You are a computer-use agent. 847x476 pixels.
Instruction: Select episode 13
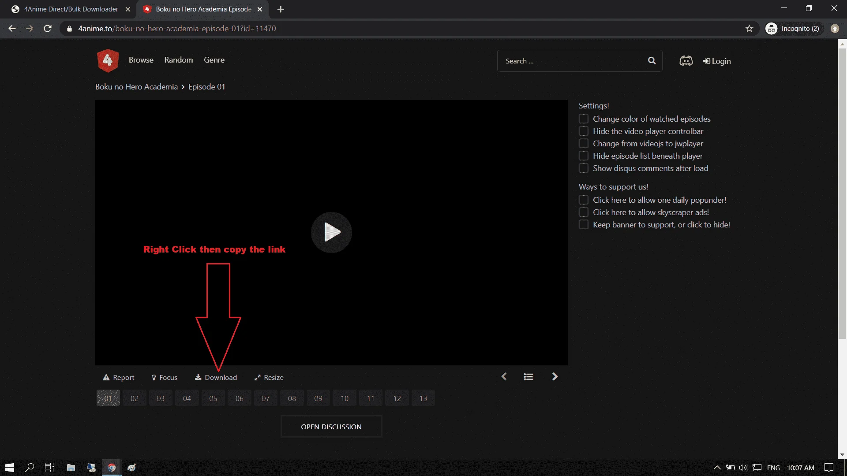(423, 398)
